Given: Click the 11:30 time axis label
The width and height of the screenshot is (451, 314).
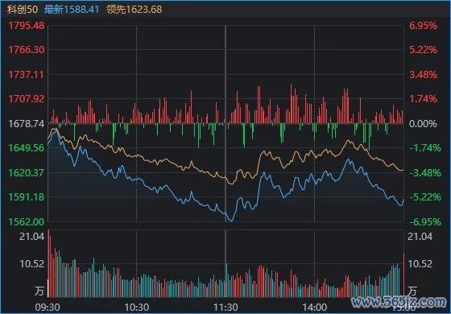Looking at the screenshot, I should click(225, 308).
